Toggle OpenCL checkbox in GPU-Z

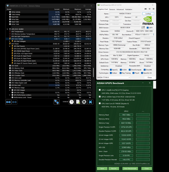111,70
